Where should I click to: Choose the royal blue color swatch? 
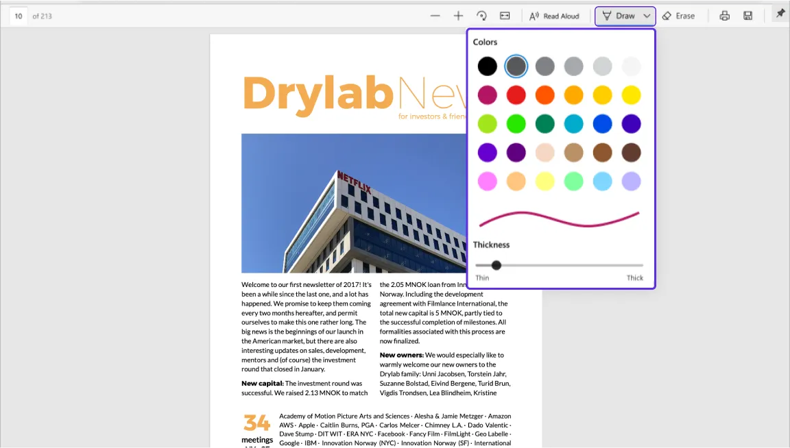602,124
